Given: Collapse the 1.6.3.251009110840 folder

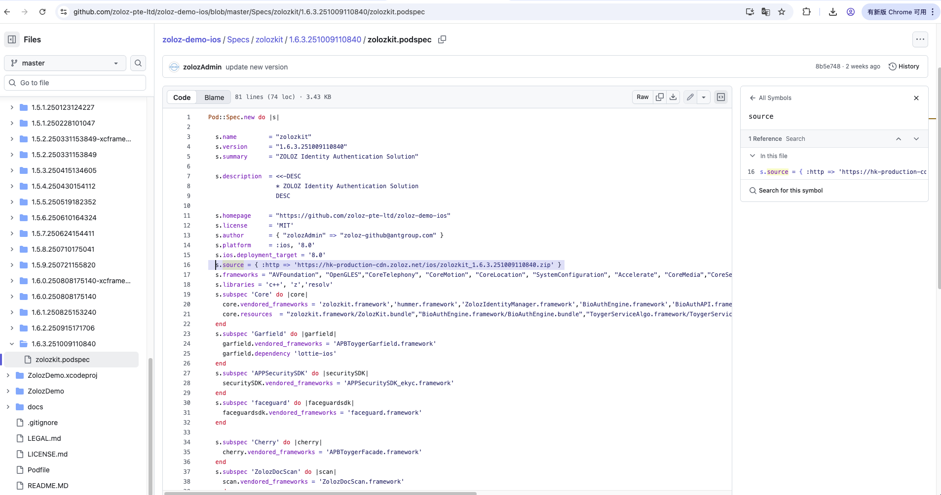Looking at the screenshot, I should 12,344.
